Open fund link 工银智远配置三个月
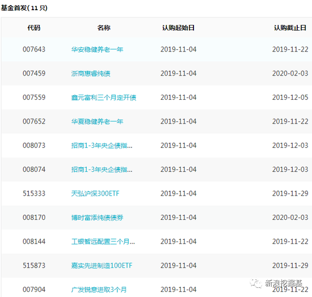The height and width of the screenshot is (297, 312). tap(103, 241)
